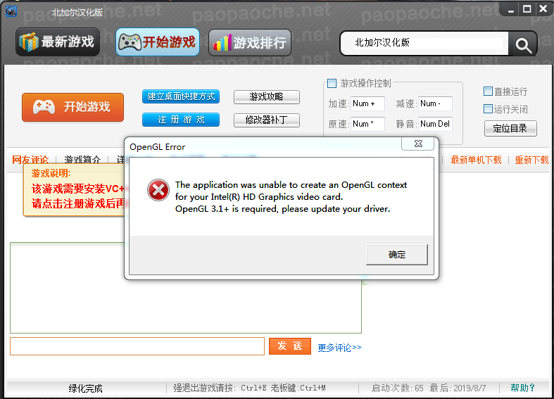Open the 更多评论>> link
Image resolution: width=554 pixels, height=399 pixels.
pos(339,348)
